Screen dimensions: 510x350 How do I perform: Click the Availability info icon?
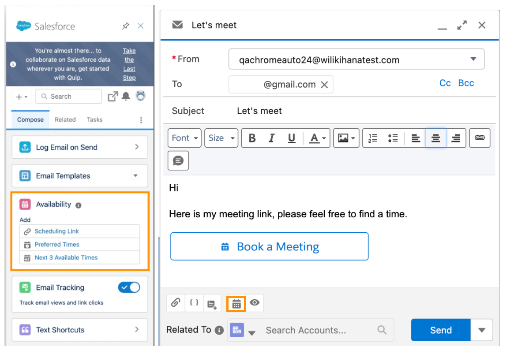[x=79, y=205]
